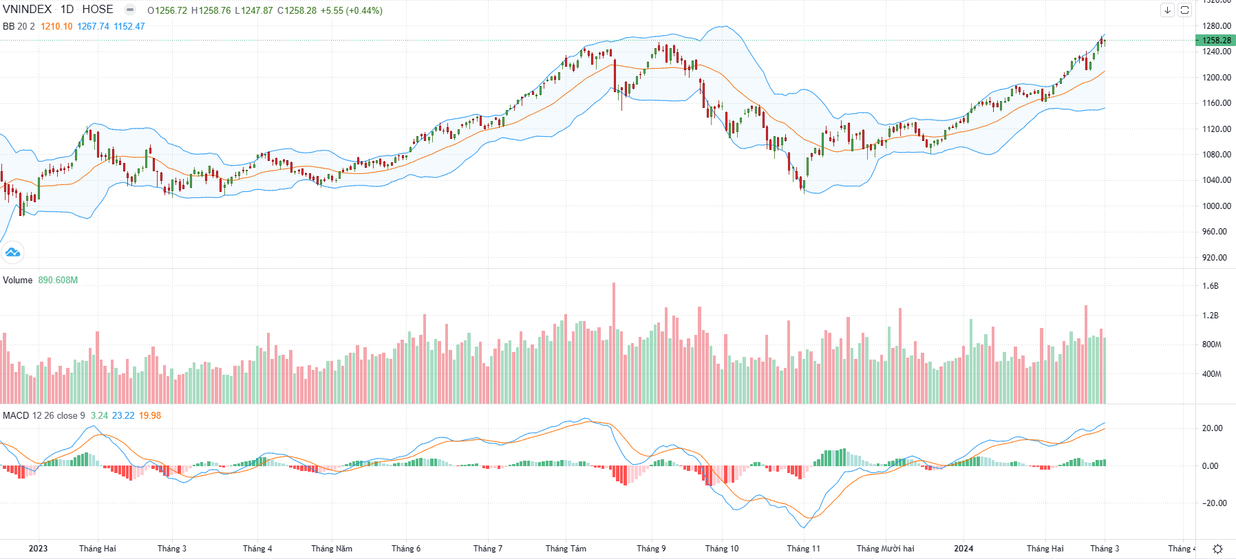Select the VNINDEX symbol title
1236x559 pixels.
pos(28,10)
